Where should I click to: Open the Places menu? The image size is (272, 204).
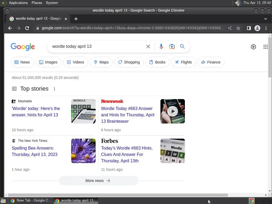pos(37,3)
